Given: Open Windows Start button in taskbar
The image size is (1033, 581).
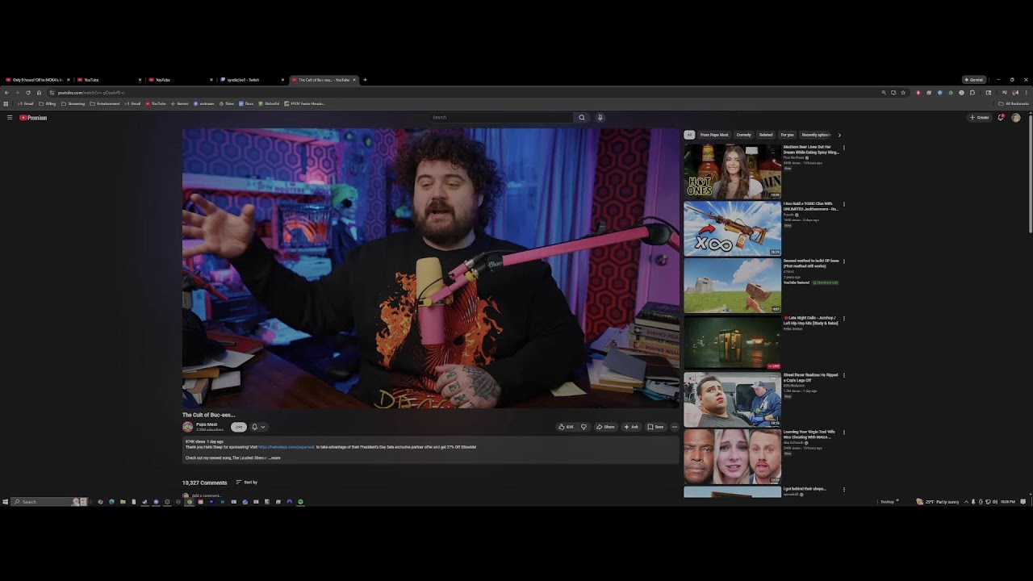Looking at the screenshot, I should (5, 502).
